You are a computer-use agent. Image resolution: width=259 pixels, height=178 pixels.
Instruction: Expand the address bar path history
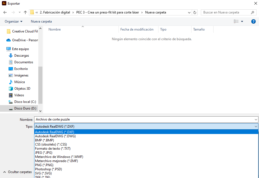tap(189, 13)
